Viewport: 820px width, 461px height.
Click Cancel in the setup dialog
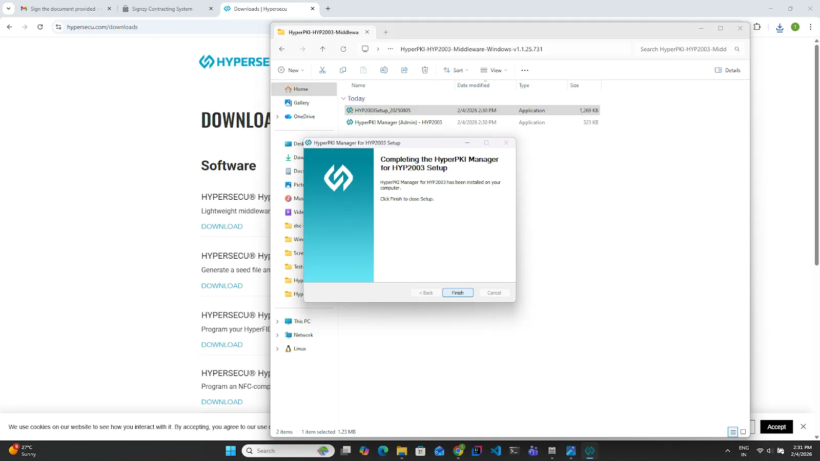coord(494,293)
